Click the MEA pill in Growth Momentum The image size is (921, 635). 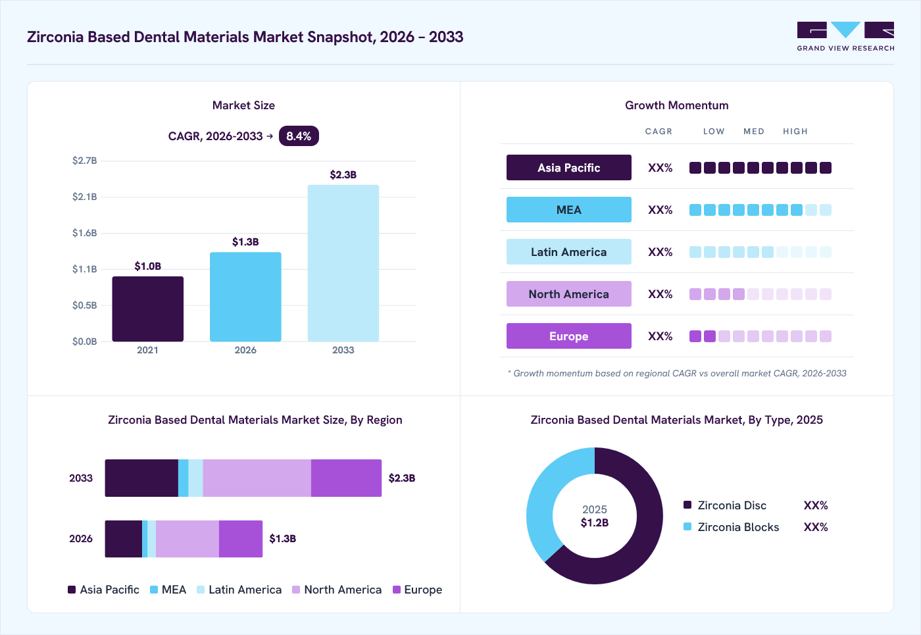(569, 210)
